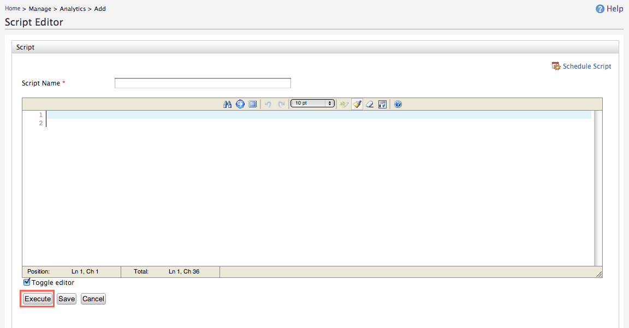Click line number 2 in the gutter
Screen dimensions: 629x328
[x=40, y=123]
